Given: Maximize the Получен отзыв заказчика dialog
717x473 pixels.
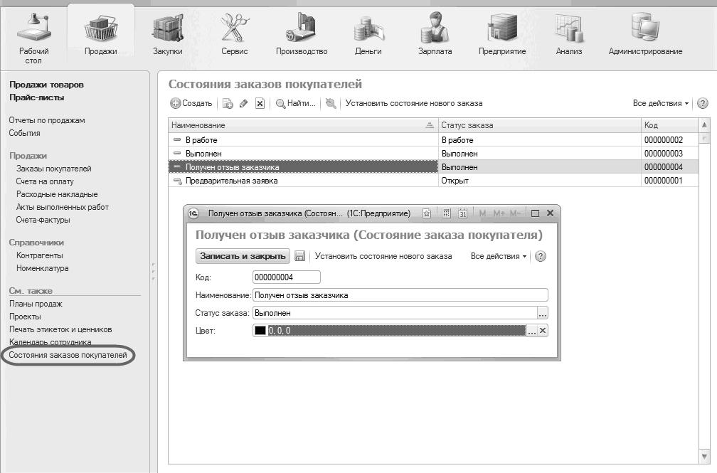Looking at the screenshot, I should (535, 213).
